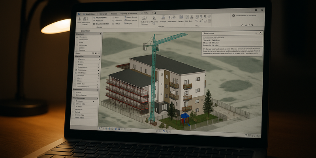Select the first application tab in the top tab strip
Viewport: 316px width, 158px height.
90,14
